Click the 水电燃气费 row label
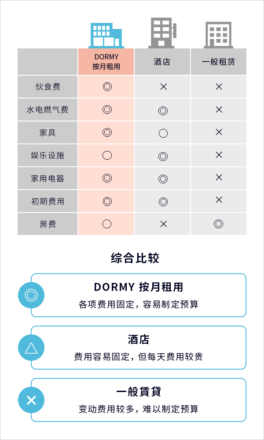 pyautogui.click(x=48, y=110)
